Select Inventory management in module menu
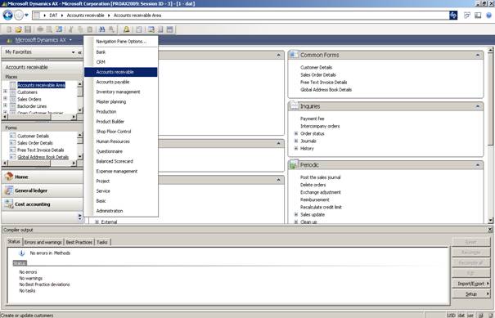Viewport: 495px width, 318px height. point(121,92)
